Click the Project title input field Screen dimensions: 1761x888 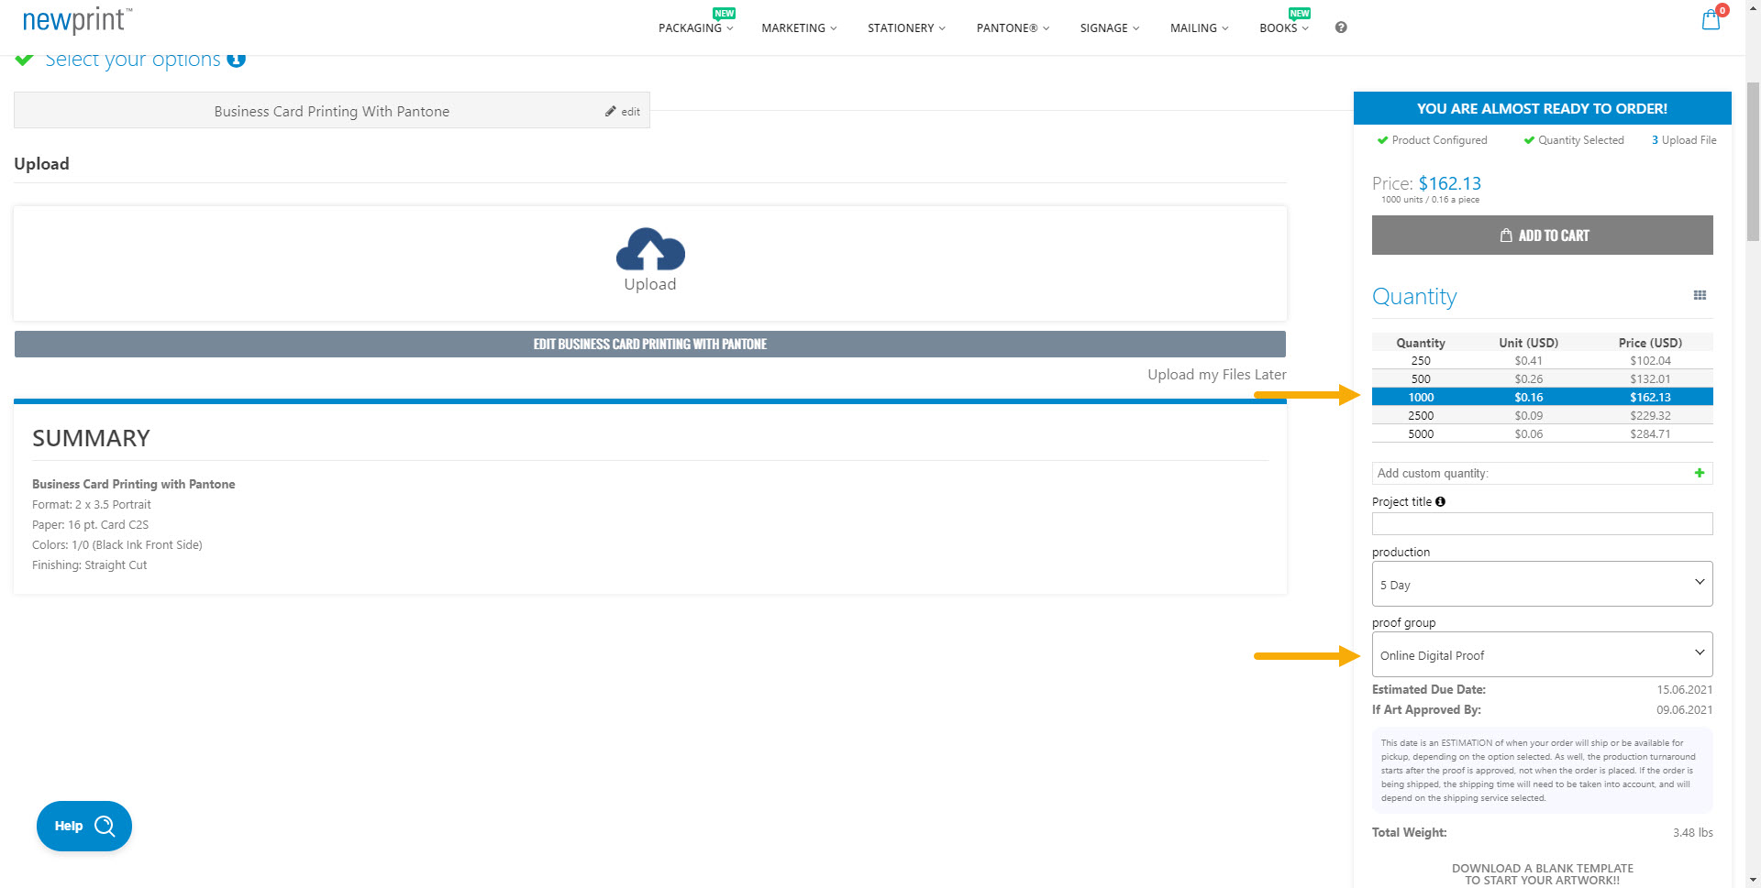point(1542,523)
